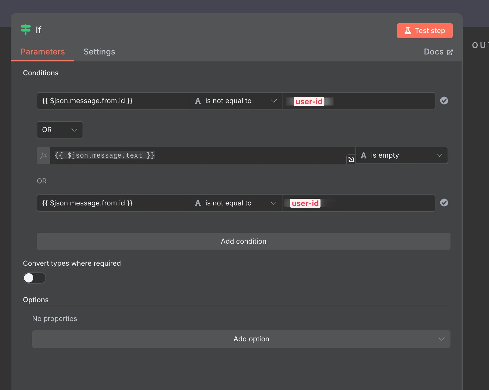
Task: Open third condition 'is not equal to' dropdown
Action: (x=236, y=203)
